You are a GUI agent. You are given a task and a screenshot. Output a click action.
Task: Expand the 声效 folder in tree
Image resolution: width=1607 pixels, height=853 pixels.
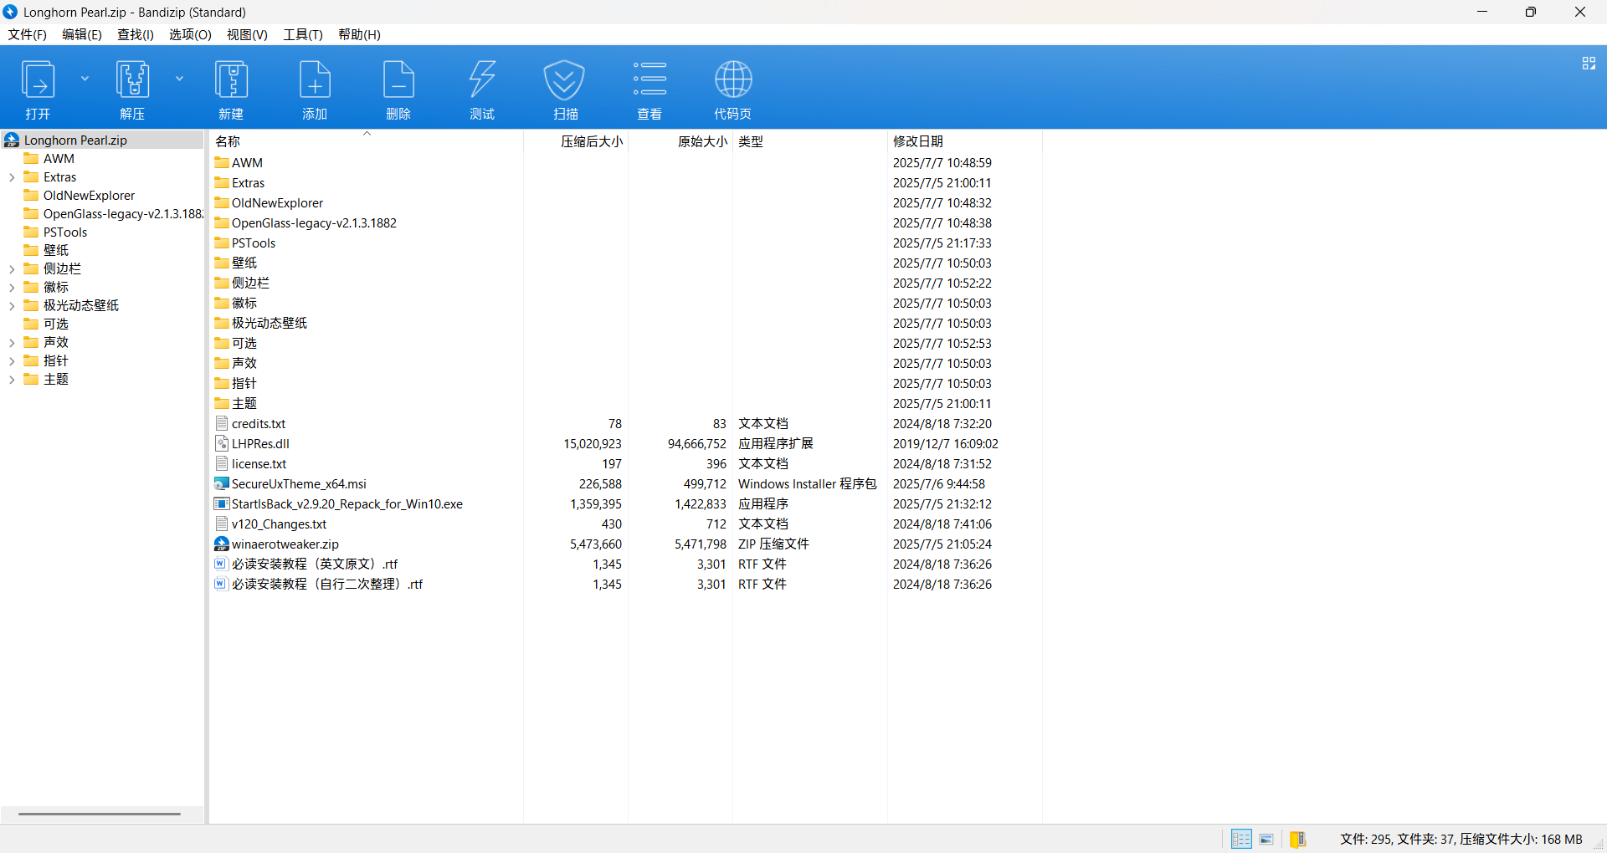(12, 343)
